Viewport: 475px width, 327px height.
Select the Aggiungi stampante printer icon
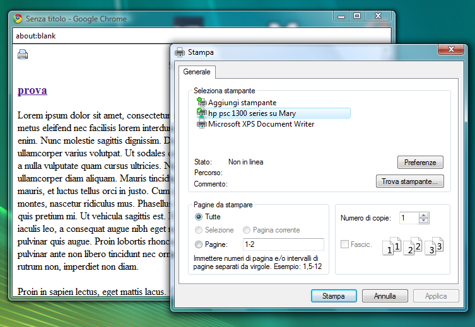201,102
